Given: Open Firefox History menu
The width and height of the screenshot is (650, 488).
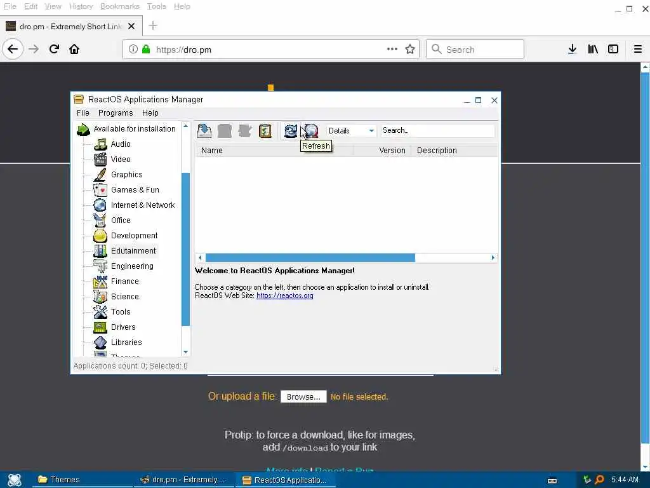Looking at the screenshot, I should [x=81, y=6].
